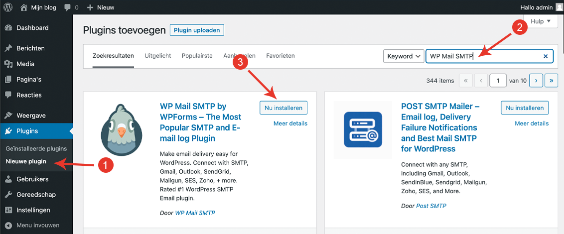564x234 pixels.
Task: Click the pin icon for Berichten
Action: pos(8,48)
